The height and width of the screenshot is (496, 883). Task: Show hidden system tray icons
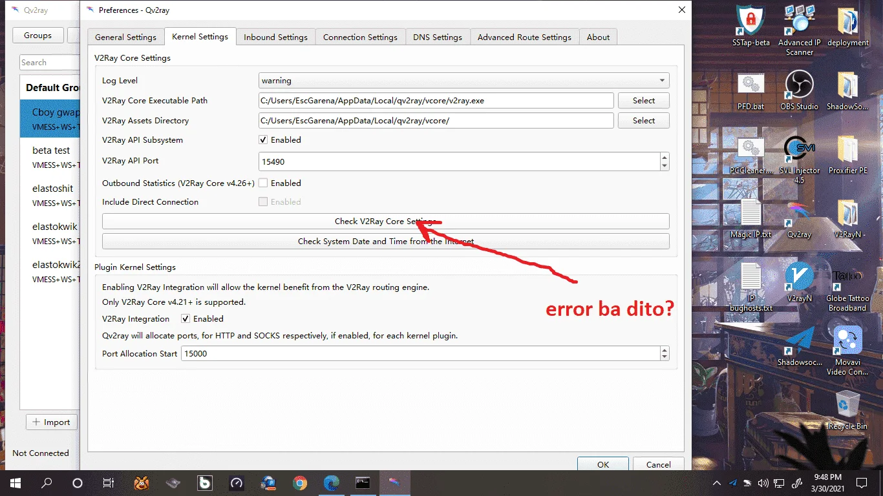click(717, 482)
